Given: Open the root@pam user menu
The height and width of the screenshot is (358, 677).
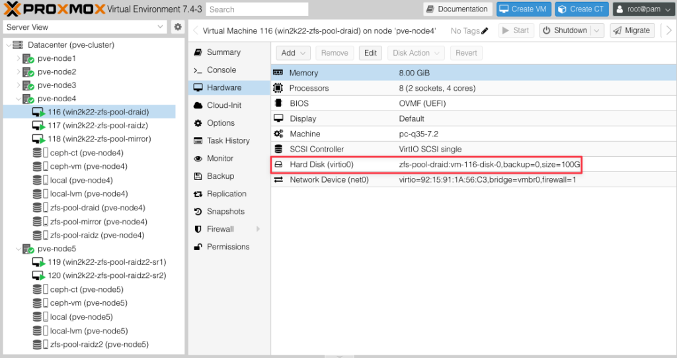Looking at the screenshot, I should 643,9.
